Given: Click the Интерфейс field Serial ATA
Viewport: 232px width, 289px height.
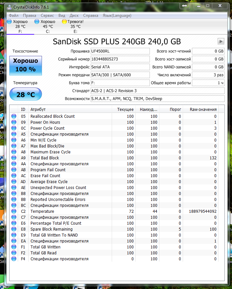Looking at the screenshot, I should pos(120,67).
